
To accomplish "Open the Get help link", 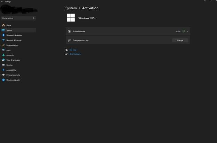I will (73, 50).
